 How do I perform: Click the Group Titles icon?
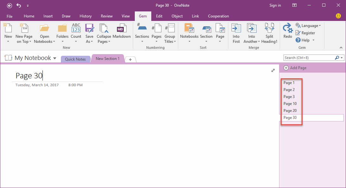pyautogui.click(x=170, y=28)
